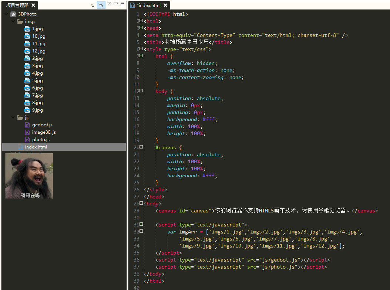Click the image3D.js file icon

pos(27,132)
